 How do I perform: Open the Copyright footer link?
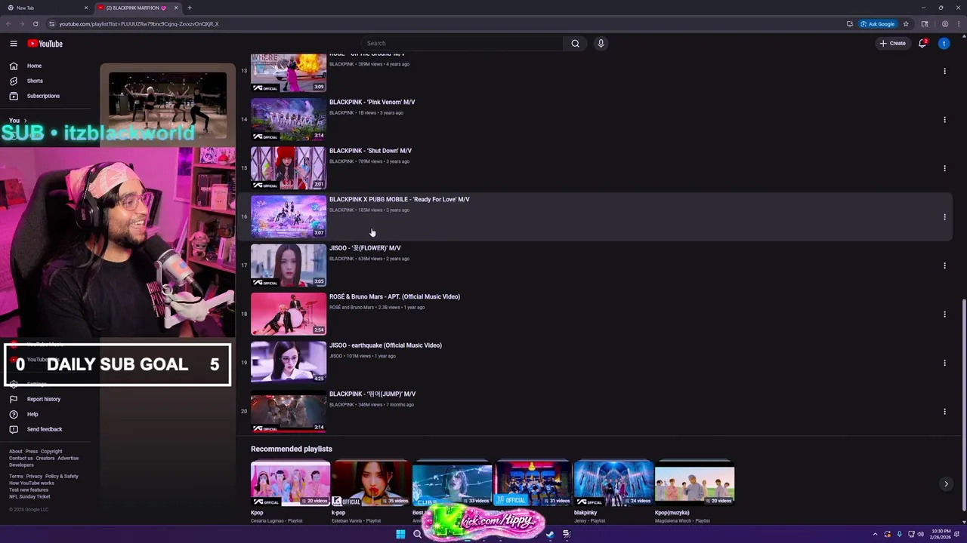tap(51, 452)
